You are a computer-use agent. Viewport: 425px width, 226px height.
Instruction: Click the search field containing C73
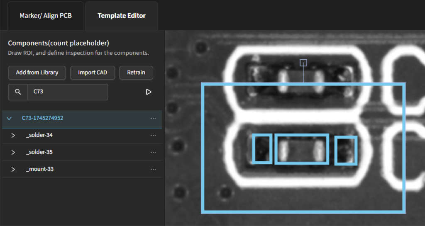click(68, 92)
